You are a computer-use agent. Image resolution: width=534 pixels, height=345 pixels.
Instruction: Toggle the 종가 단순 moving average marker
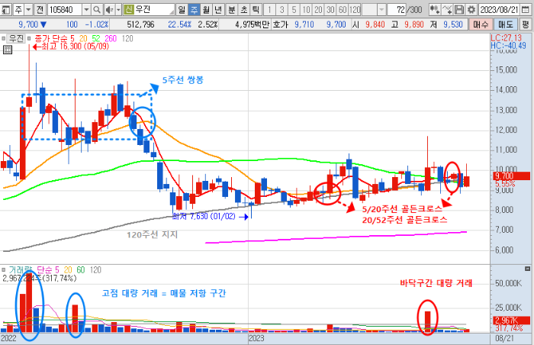coord(29,39)
